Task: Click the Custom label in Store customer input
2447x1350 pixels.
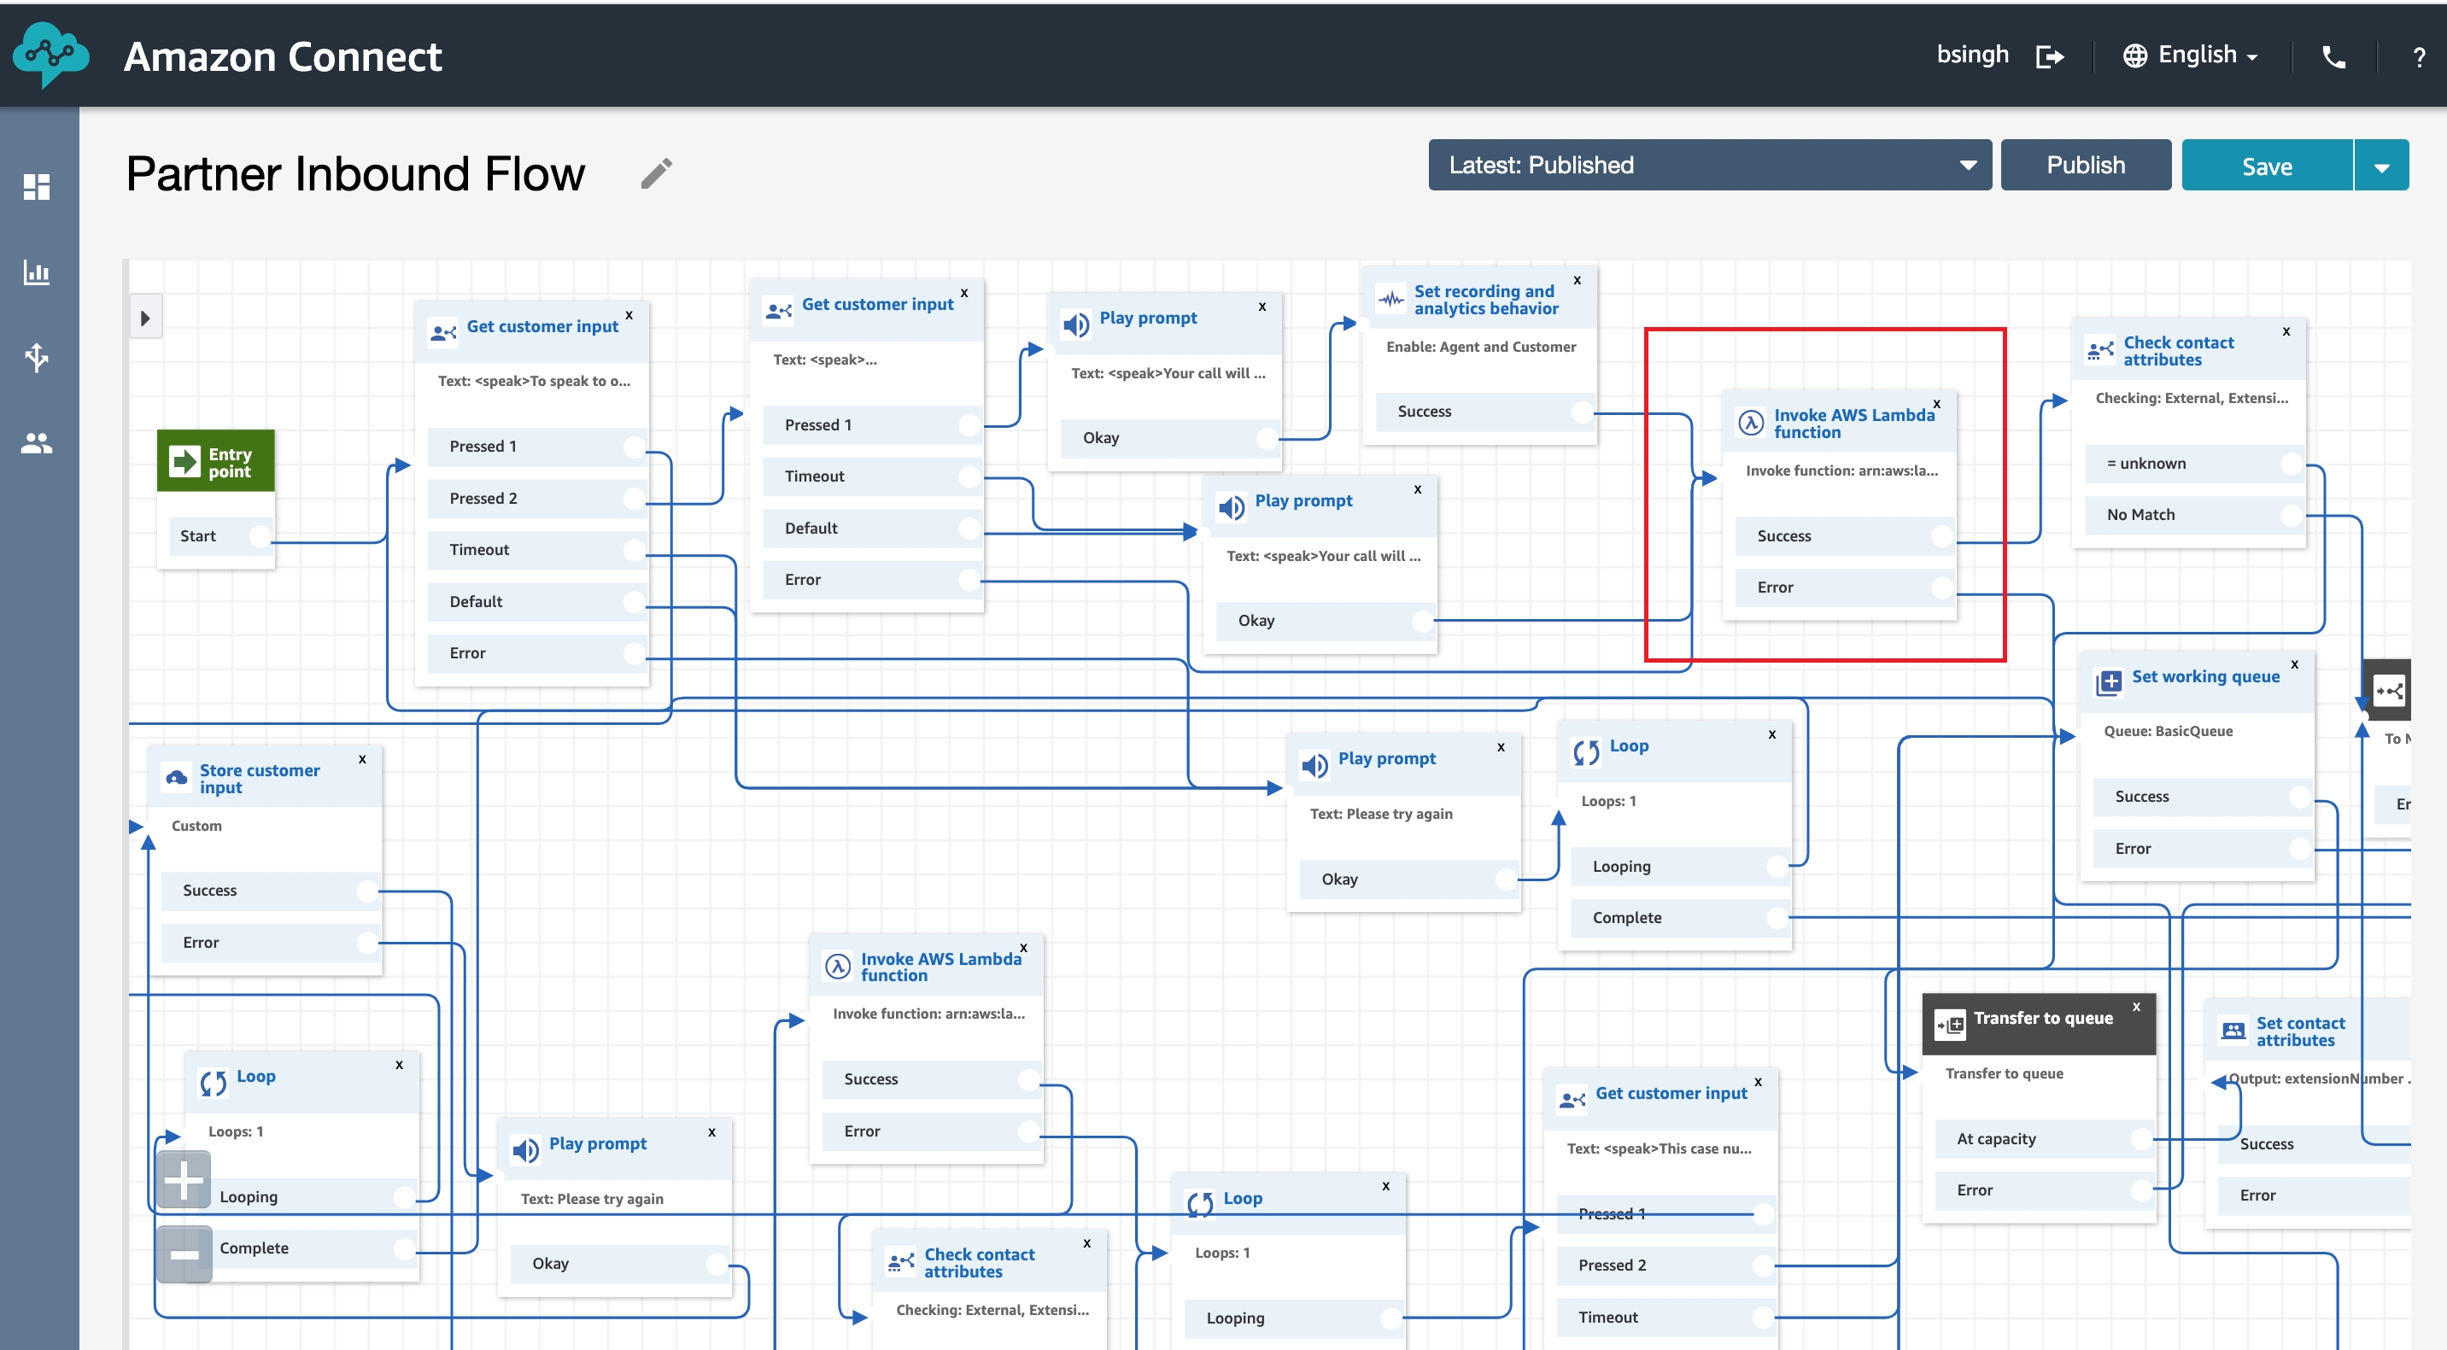Action: 196,826
